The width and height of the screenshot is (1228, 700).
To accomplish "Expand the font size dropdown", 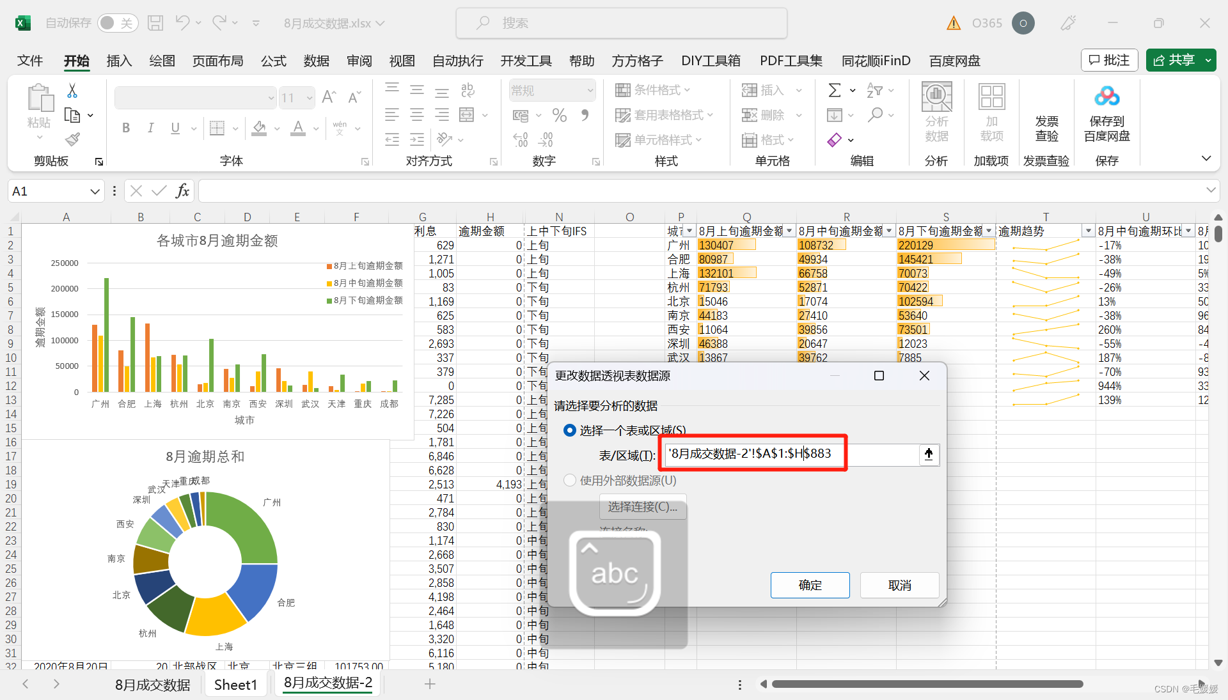I will pos(310,98).
